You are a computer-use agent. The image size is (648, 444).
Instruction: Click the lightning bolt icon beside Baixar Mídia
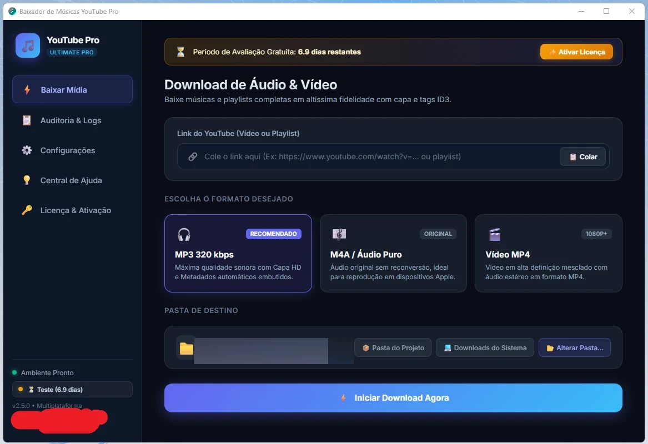[x=27, y=89]
